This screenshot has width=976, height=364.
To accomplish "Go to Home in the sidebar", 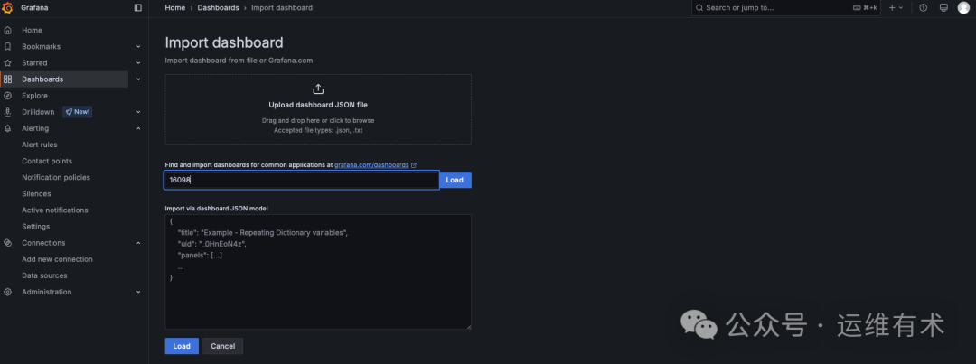I will pos(32,30).
